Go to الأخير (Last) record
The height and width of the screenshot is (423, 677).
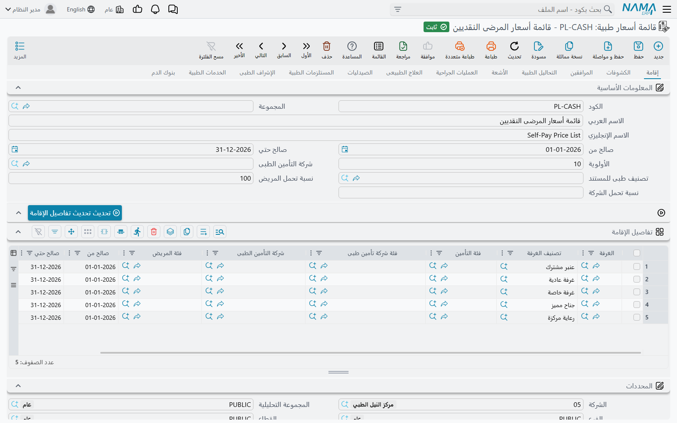pyautogui.click(x=239, y=46)
